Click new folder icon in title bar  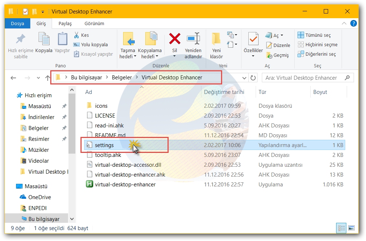tap(35, 11)
